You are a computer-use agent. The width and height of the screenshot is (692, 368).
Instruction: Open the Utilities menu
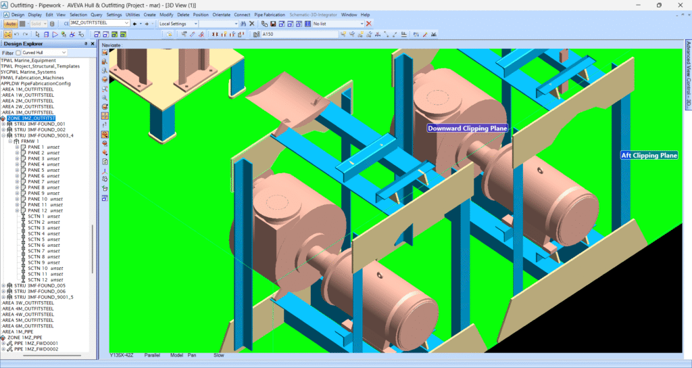pyautogui.click(x=133, y=15)
